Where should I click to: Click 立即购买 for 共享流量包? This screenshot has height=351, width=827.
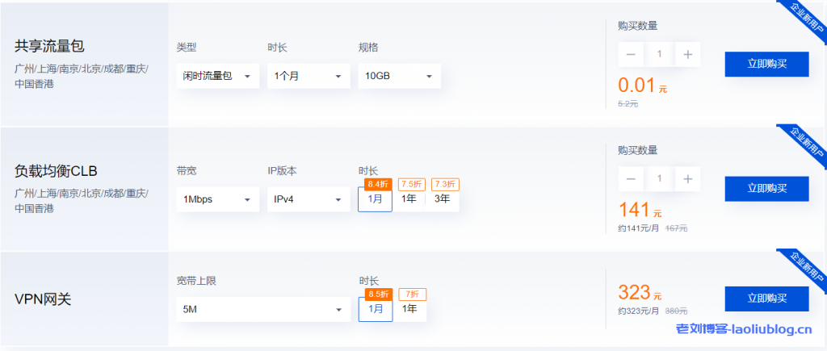coord(766,64)
